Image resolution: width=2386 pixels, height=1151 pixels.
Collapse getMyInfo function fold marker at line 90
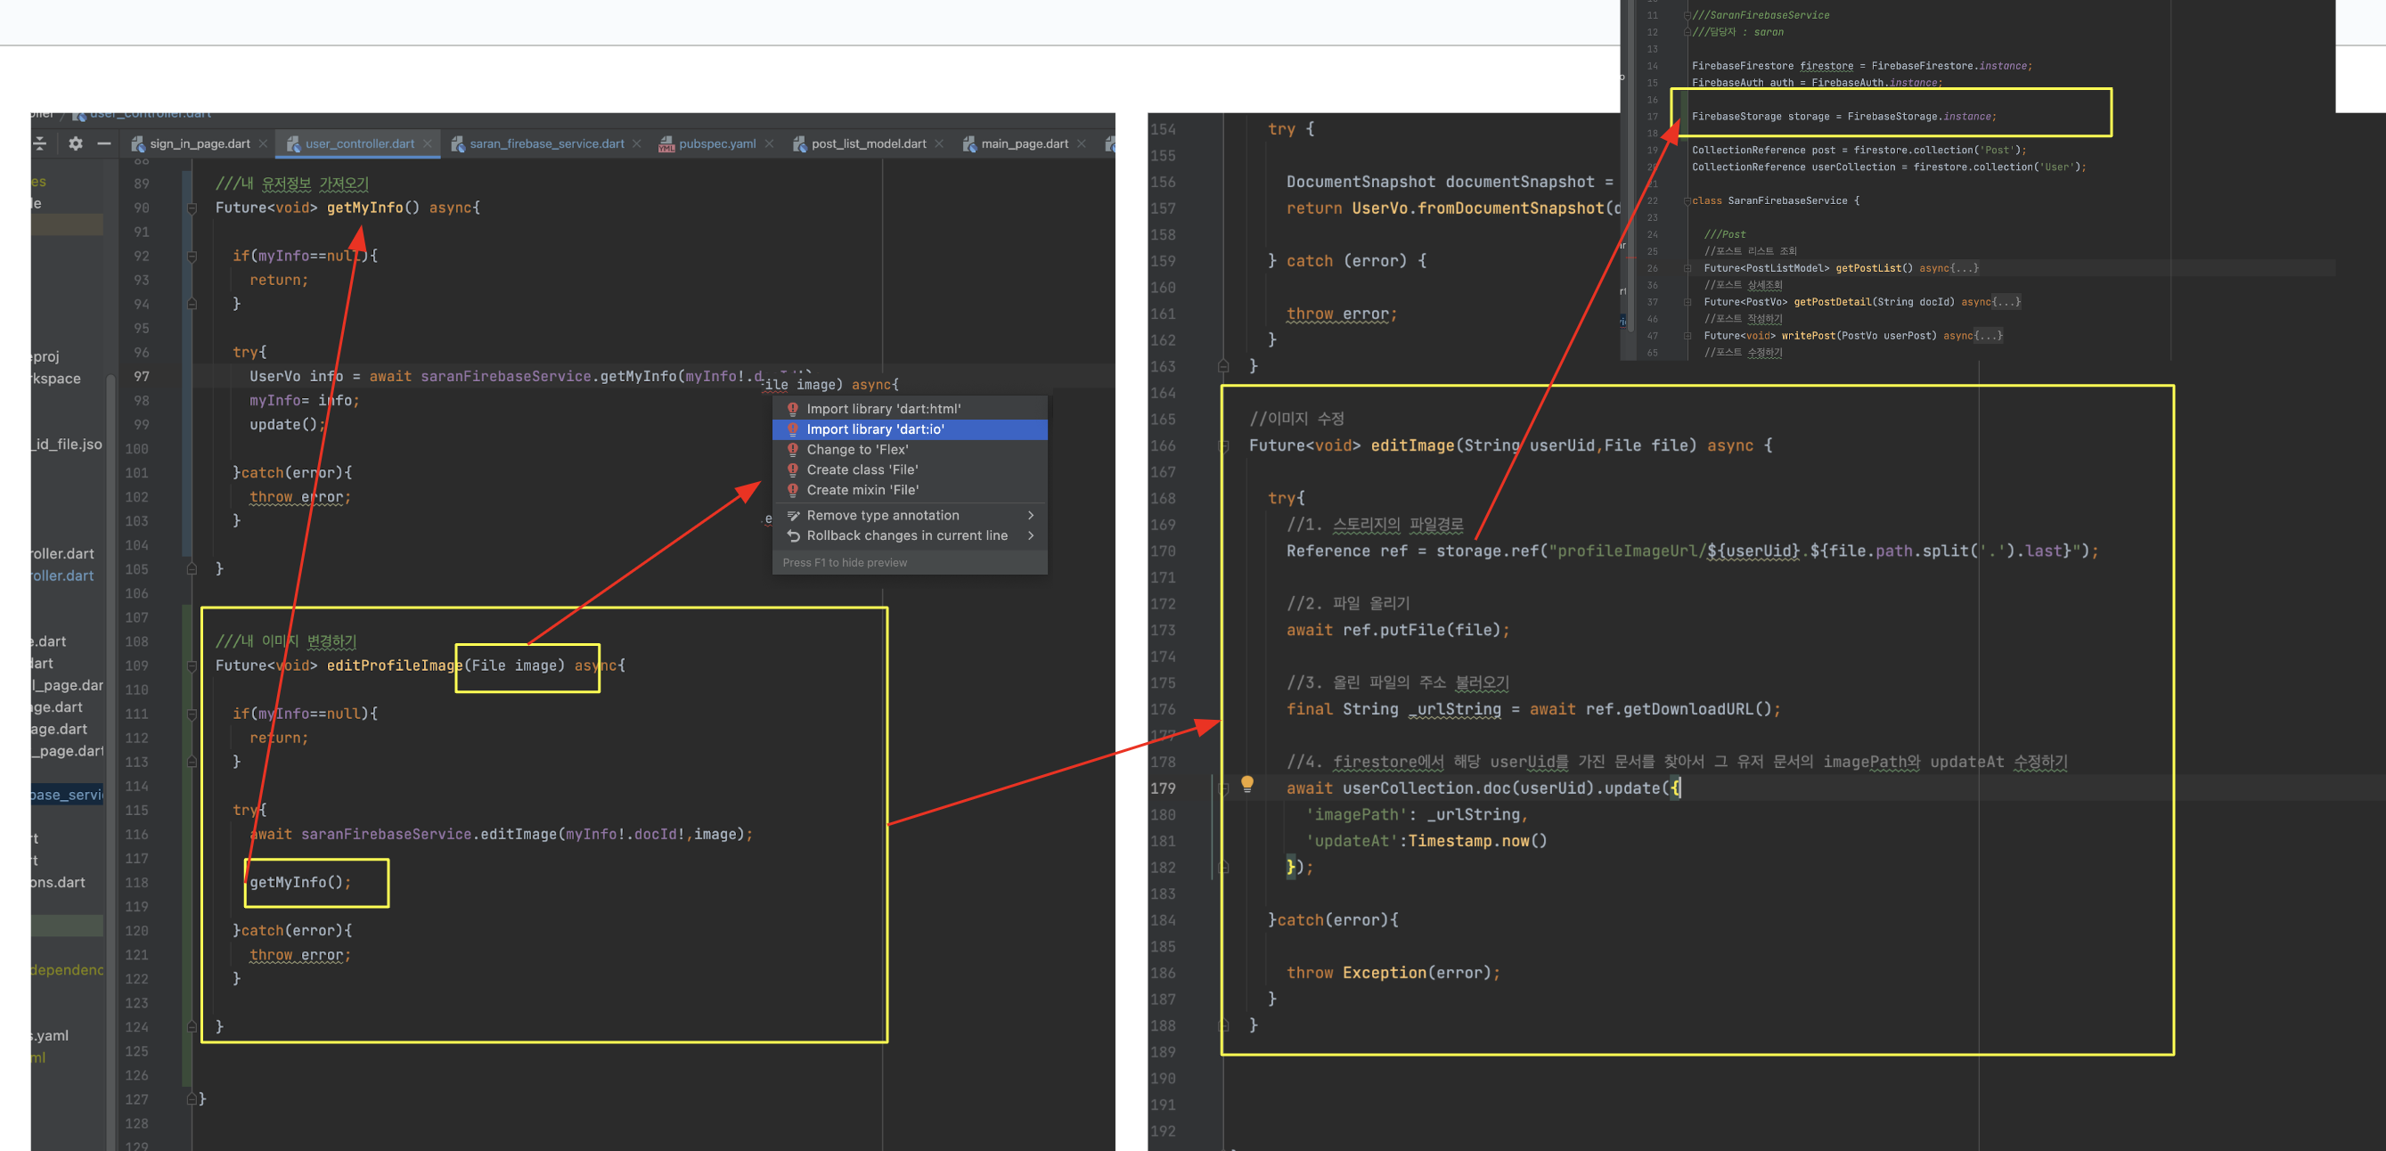(x=192, y=208)
